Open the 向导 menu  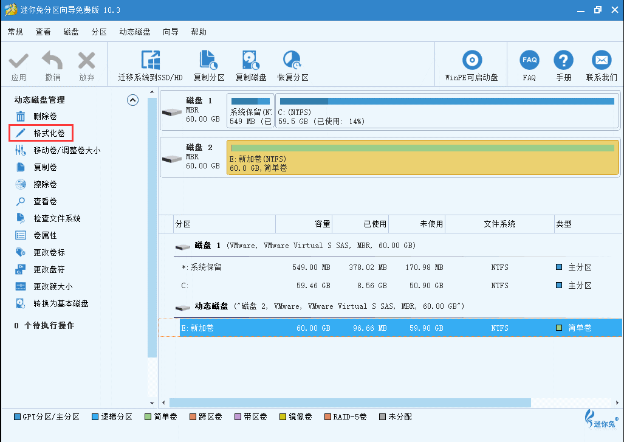point(171,32)
